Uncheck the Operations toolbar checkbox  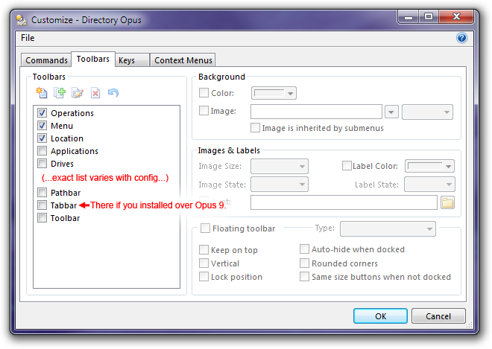click(42, 113)
